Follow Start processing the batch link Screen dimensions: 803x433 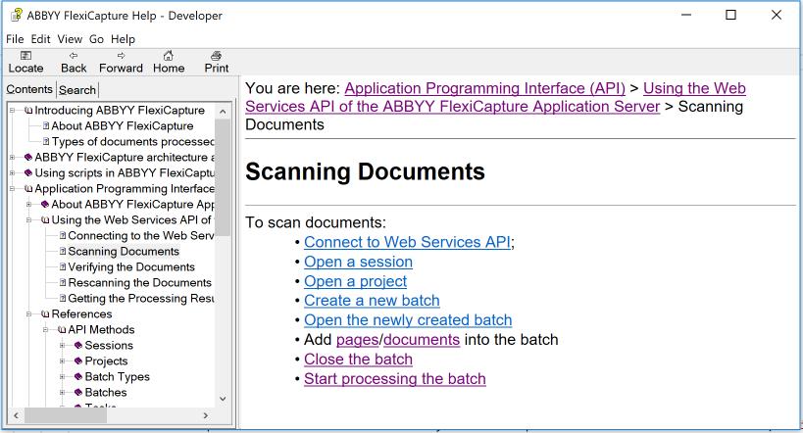[395, 379]
